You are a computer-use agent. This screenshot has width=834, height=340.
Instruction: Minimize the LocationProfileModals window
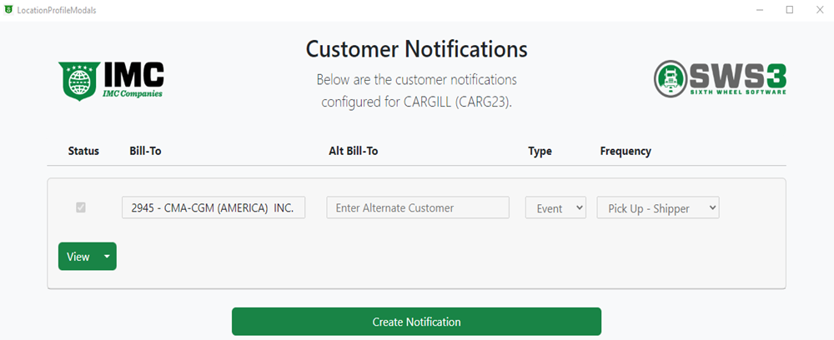click(760, 10)
